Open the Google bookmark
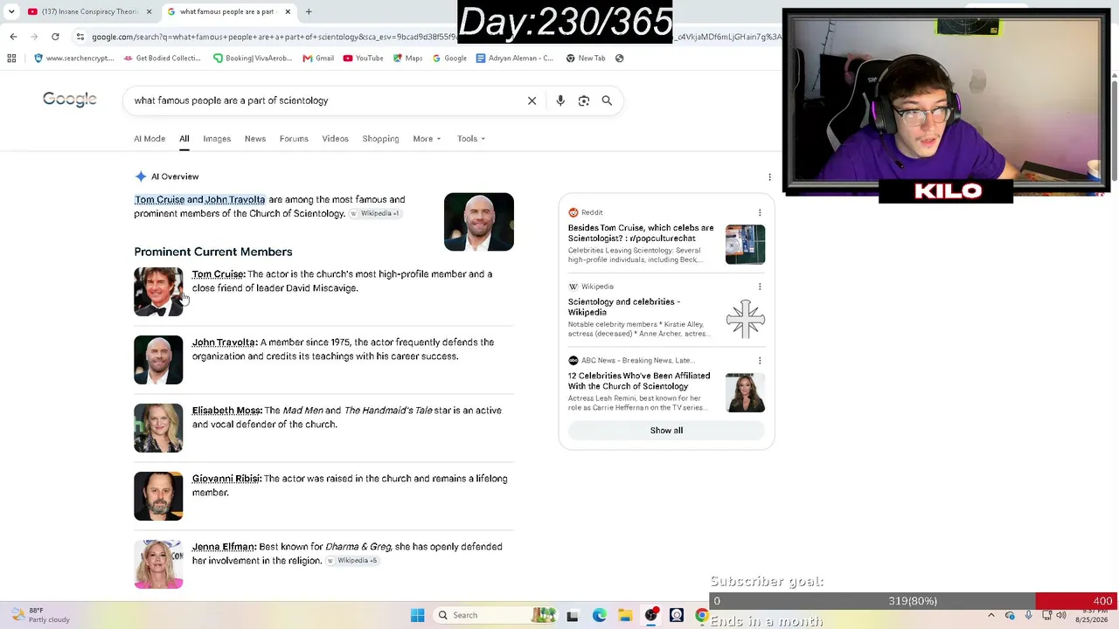Screen dimensions: 1119x629 449,59
